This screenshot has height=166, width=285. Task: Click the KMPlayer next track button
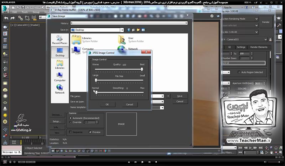[149, 162]
